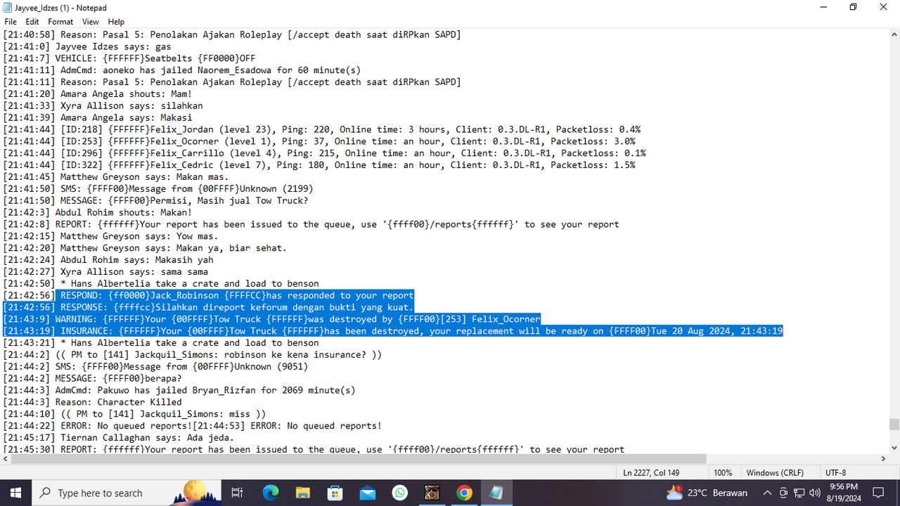Open the Format menu
The width and height of the screenshot is (900, 506).
(60, 22)
